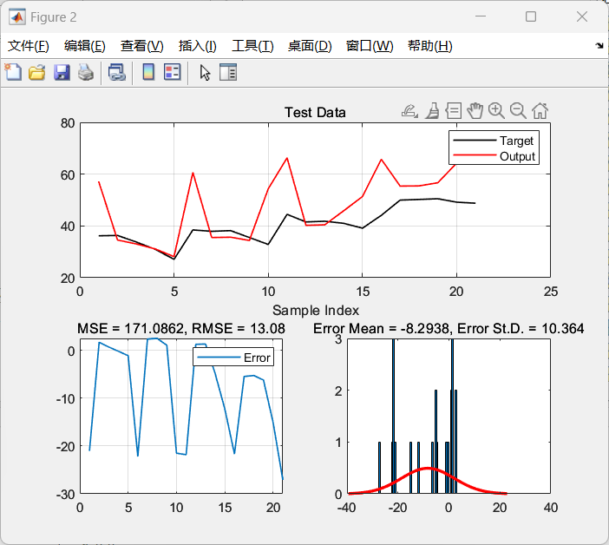
Task: Insert a colorbar from the toolbar
Action: 148,73
